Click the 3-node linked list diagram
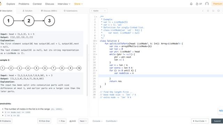The width and height of the screenshot is (223, 125). coord(29,21)
